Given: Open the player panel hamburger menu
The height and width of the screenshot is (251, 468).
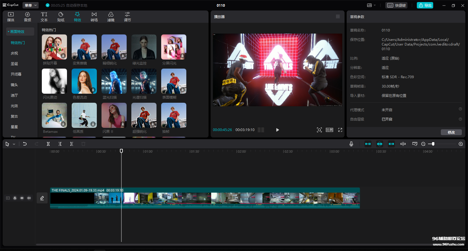Looking at the screenshot, I should [x=338, y=17].
